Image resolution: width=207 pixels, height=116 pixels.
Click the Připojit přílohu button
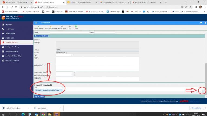[x=39, y=97]
